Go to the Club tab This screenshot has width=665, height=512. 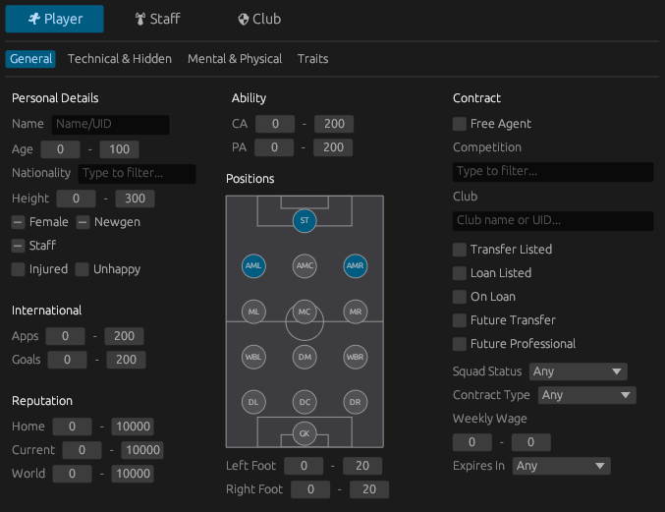pos(259,19)
